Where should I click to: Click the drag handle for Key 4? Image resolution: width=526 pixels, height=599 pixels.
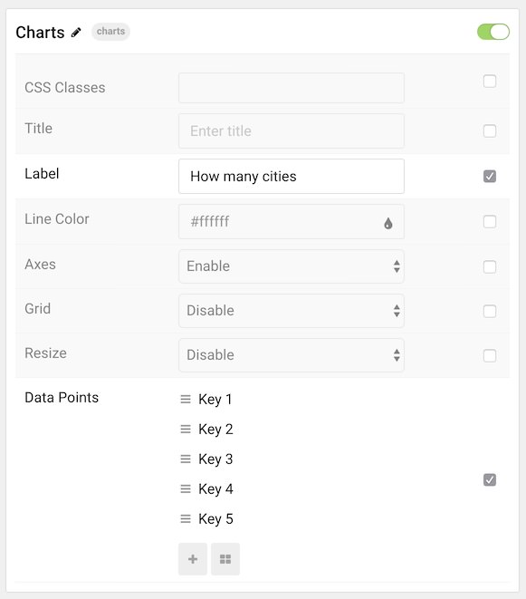[186, 488]
